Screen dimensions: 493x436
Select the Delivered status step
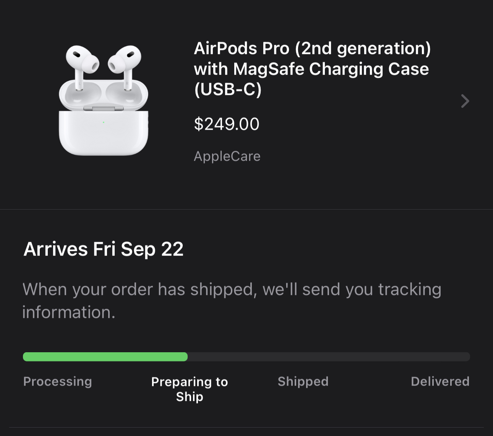(x=440, y=381)
